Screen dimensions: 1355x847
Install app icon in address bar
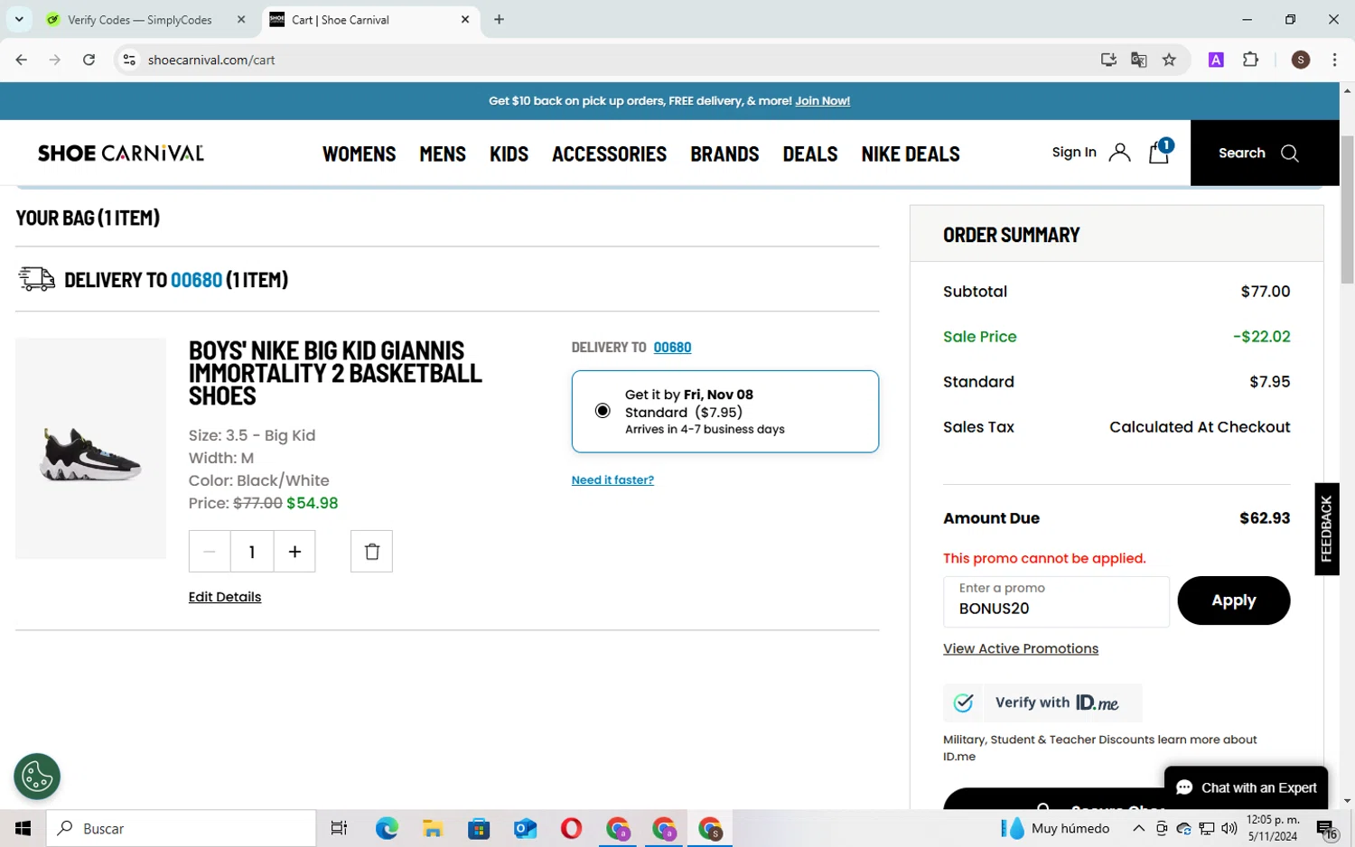1108,60
